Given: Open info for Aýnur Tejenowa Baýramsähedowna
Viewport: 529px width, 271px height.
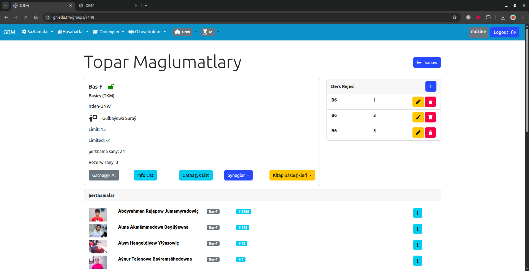Looking at the screenshot, I should coord(417,261).
